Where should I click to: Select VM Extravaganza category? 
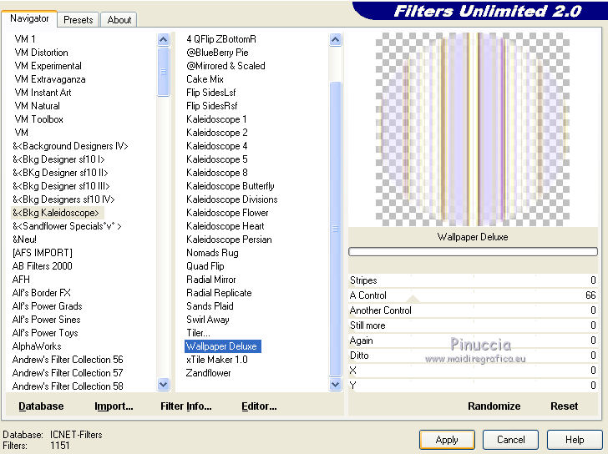[50, 79]
